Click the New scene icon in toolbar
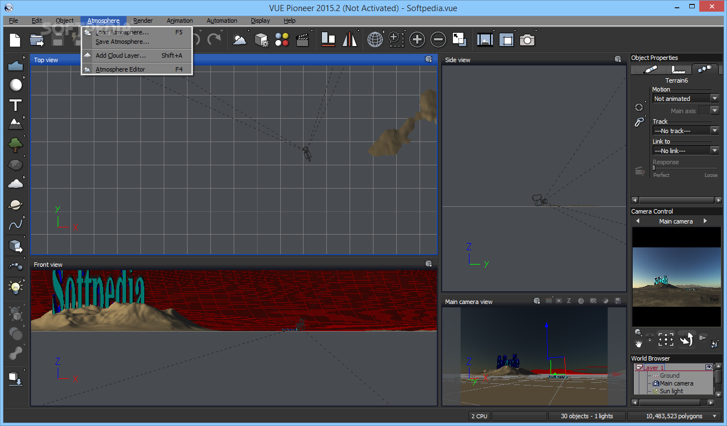This screenshot has width=727, height=426. coord(15,40)
